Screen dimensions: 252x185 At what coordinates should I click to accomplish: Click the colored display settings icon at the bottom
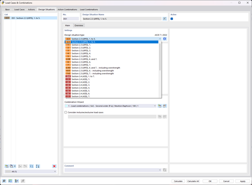click(16, 181)
